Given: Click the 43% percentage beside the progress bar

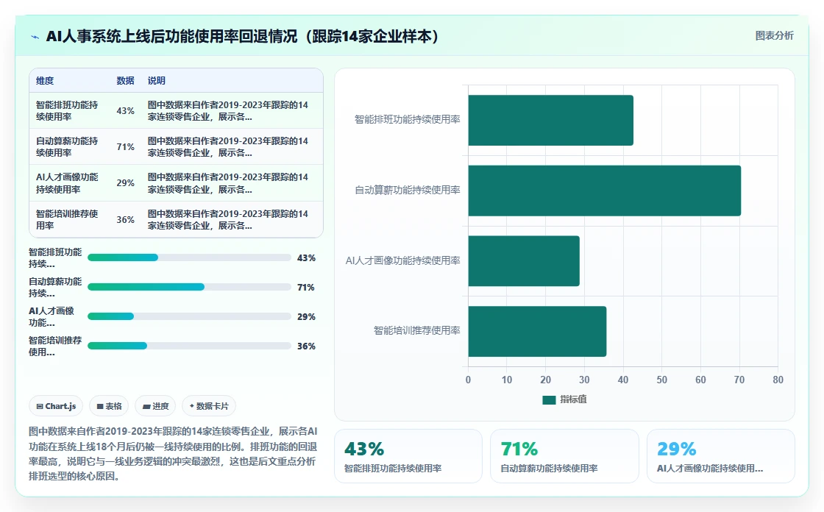Looking at the screenshot, I should (306, 258).
